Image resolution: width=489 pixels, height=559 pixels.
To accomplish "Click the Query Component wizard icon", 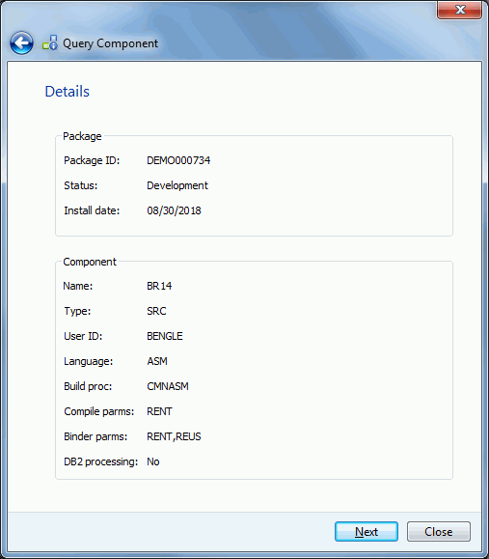I will [x=50, y=42].
